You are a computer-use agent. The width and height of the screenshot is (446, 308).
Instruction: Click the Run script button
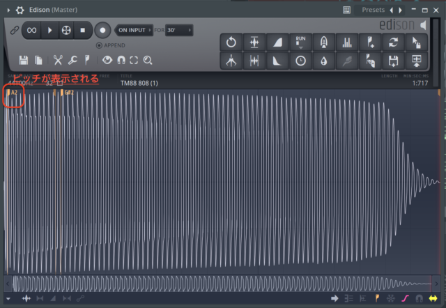[300, 42]
